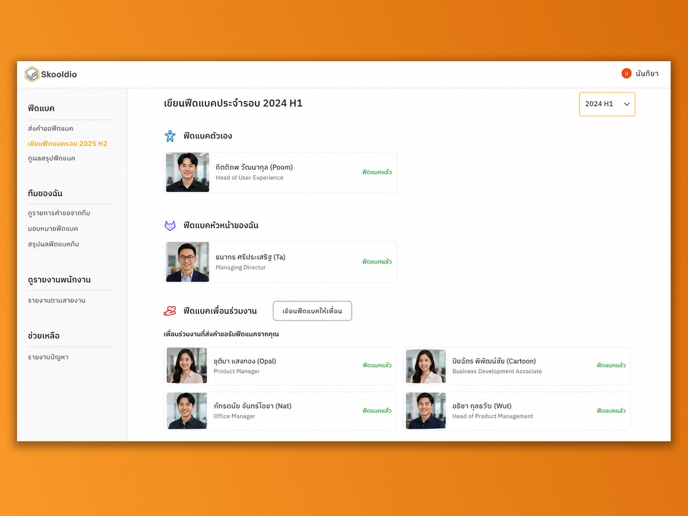Click the name ชุติมา แสงทอง (Opal)
This screenshot has height=516, width=688.
pos(245,361)
